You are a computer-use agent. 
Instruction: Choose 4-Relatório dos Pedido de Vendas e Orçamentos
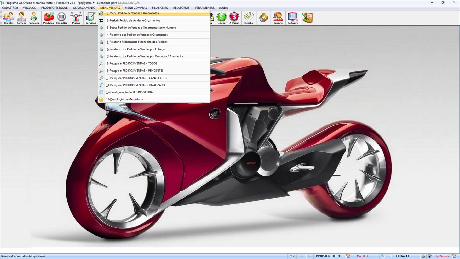(154, 35)
